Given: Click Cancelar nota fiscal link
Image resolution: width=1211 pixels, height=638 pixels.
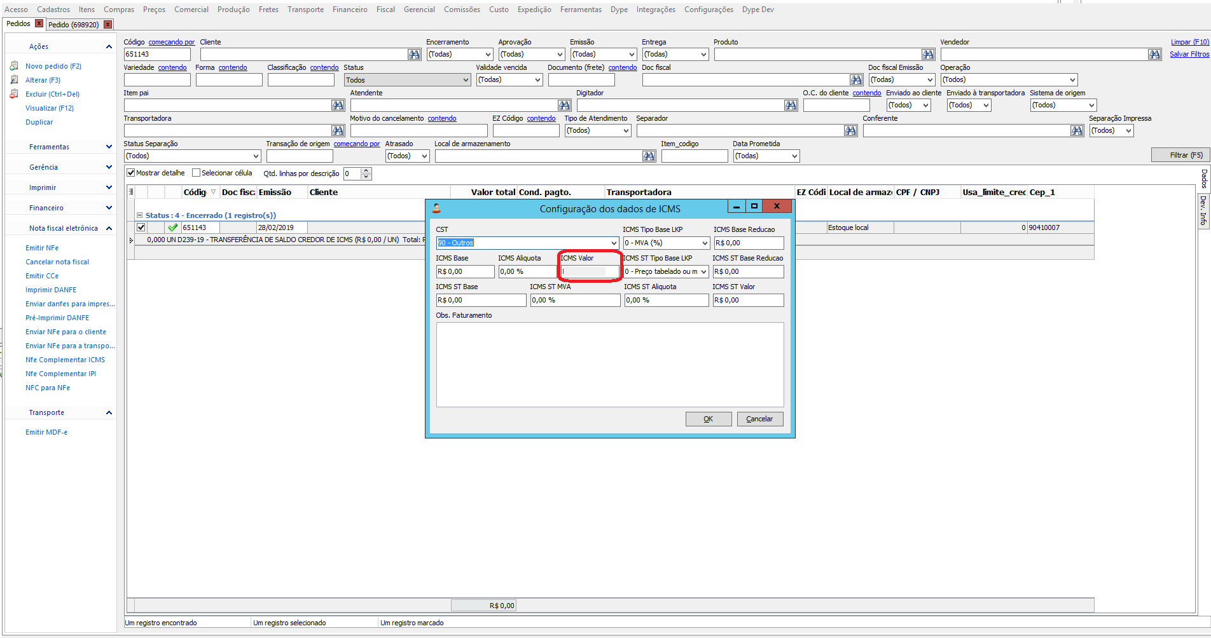Looking at the screenshot, I should pos(57,262).
